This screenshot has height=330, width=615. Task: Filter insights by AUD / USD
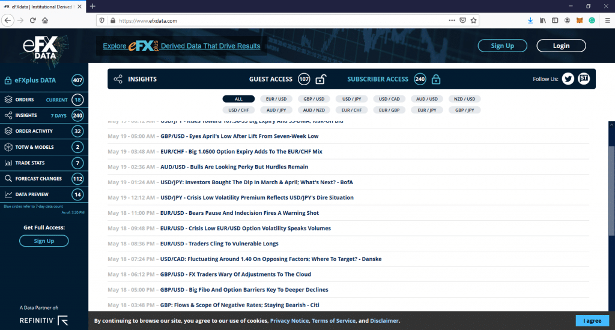coord(427,99)
